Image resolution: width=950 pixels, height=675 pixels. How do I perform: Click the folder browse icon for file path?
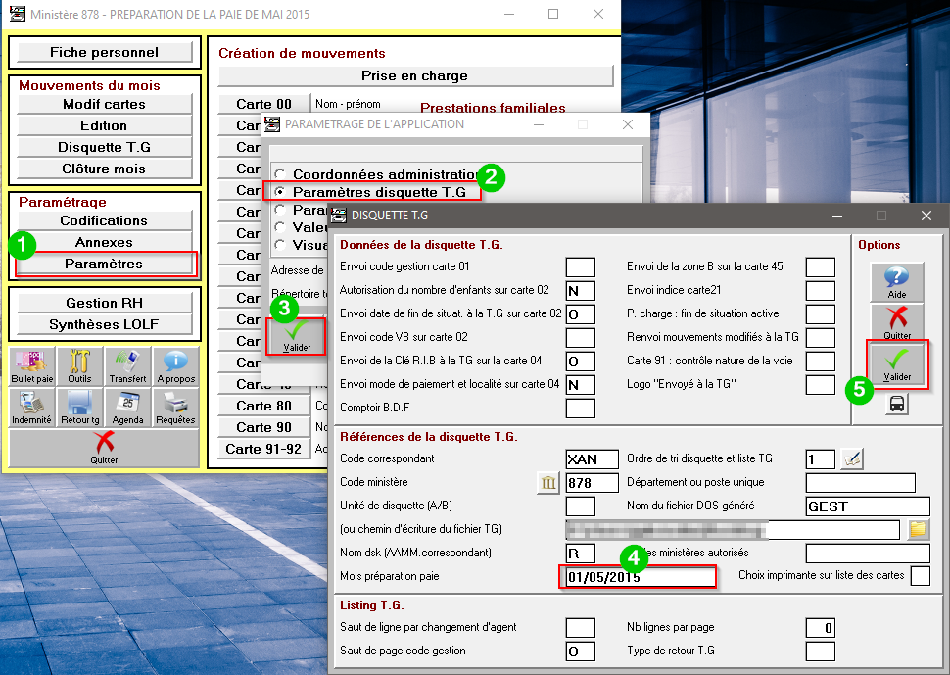917,530
